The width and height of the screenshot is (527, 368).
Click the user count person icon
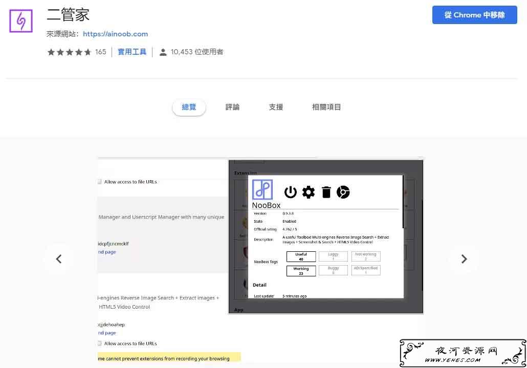(163, 52)
